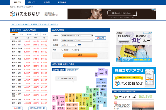Open the バスツアー navigation tab
Image resolution: width=166 pixels, height=110 pixels.
[32, 2]
